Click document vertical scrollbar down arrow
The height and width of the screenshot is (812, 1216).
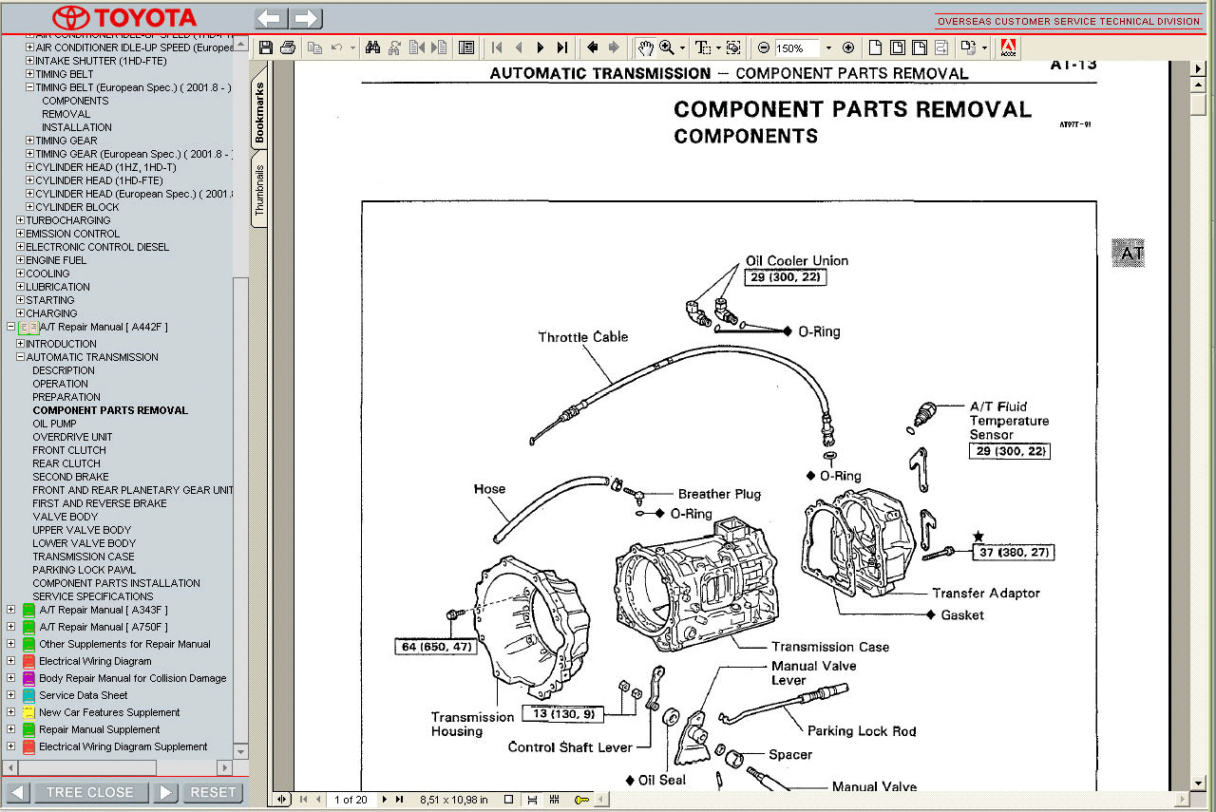[1199, 784]
